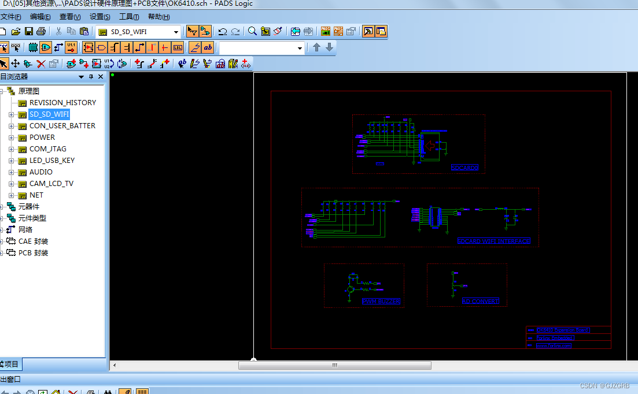Open the PADS Router link icon

click(338, 31)
